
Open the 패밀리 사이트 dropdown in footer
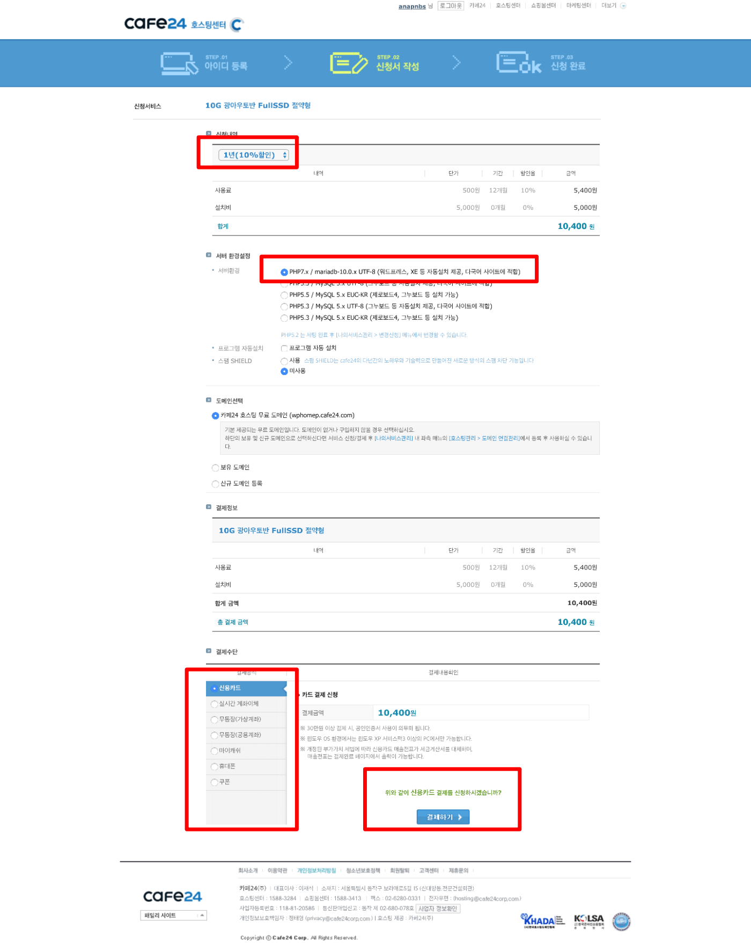[174, 916]
